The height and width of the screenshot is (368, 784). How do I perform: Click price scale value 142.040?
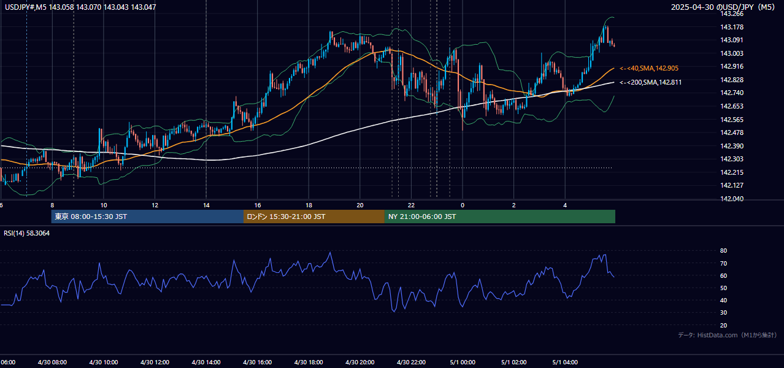pos(732,199)
